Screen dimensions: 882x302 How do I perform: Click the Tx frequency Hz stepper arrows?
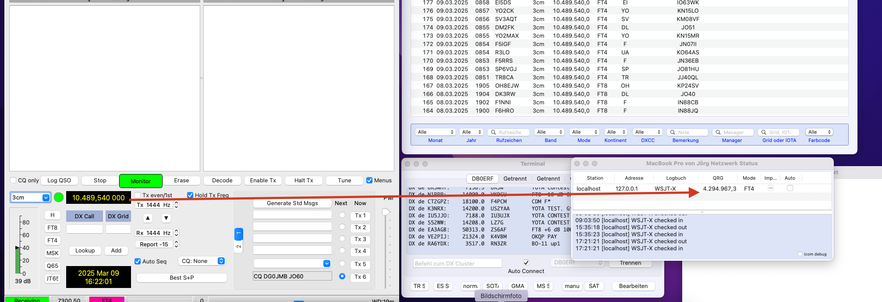[177, 205]
